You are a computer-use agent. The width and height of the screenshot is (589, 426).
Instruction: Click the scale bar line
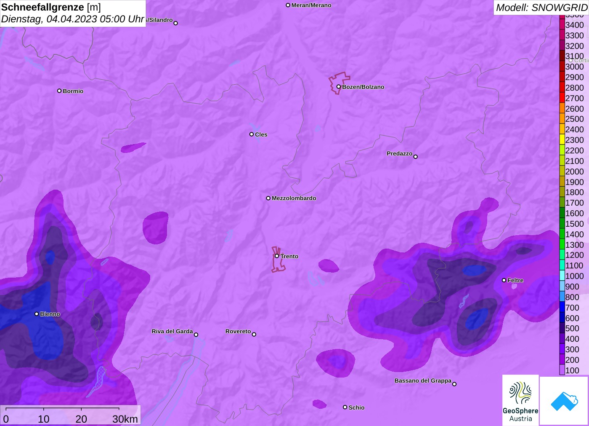(62, 408)
